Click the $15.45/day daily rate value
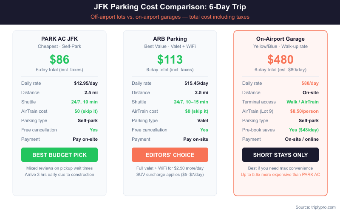Image resolution: width=340 pixels, height=212 pixels. [195, 83]
